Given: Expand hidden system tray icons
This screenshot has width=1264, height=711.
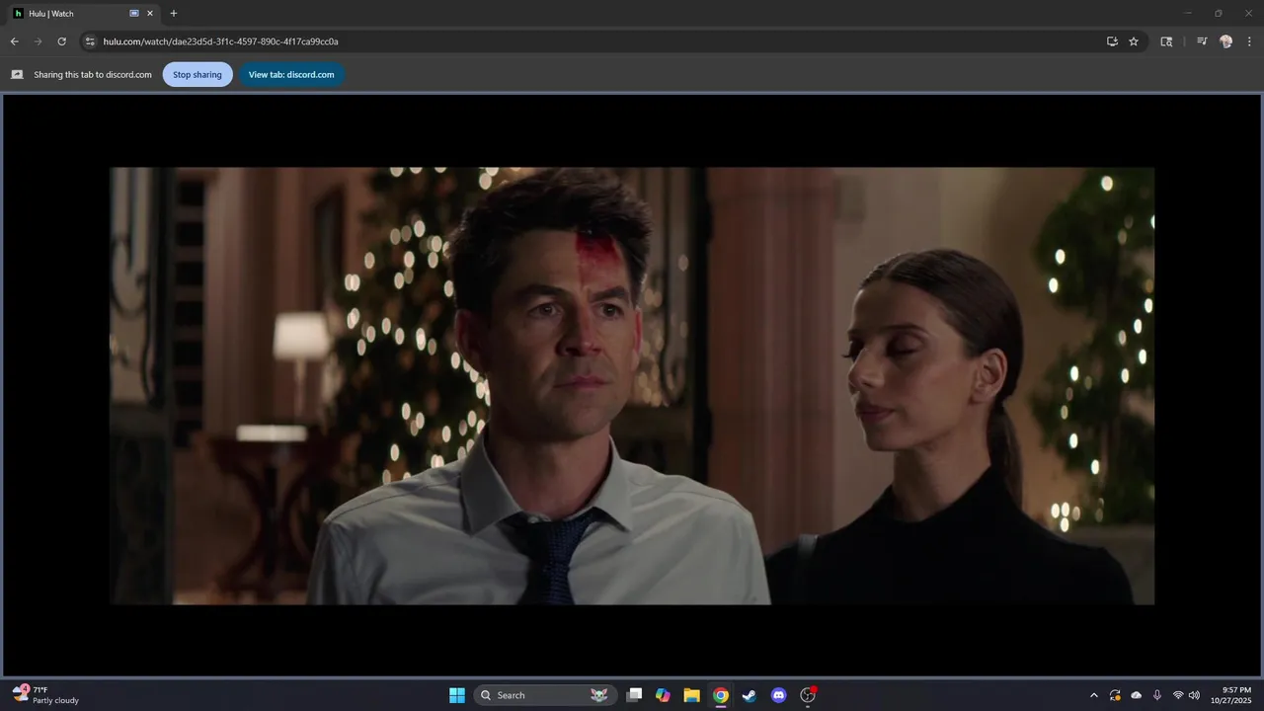Looking at the screenshot, I should coord(1093,695).
